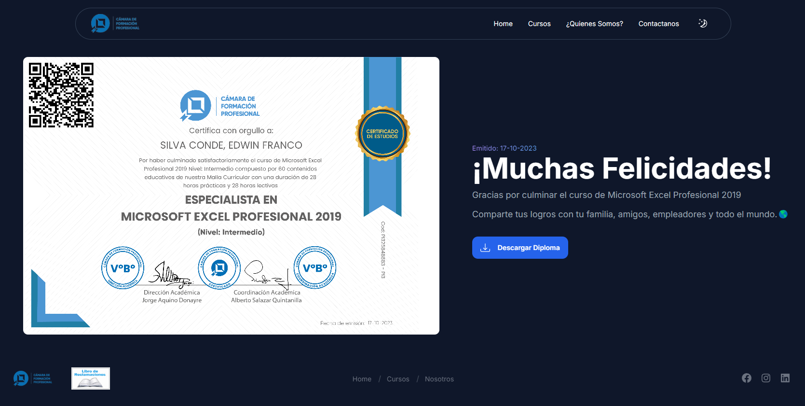The height and width of the screenshot is (406, 805).
Task: Click the certificate's Cámara de Formación logo
Action: tap(220, 106)
